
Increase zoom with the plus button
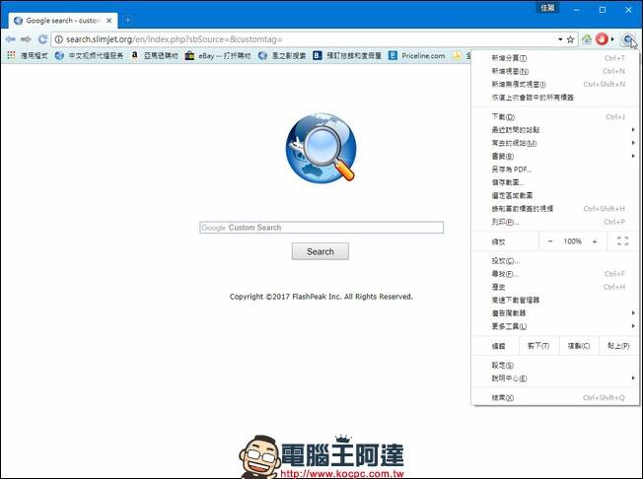pos(595,241)
